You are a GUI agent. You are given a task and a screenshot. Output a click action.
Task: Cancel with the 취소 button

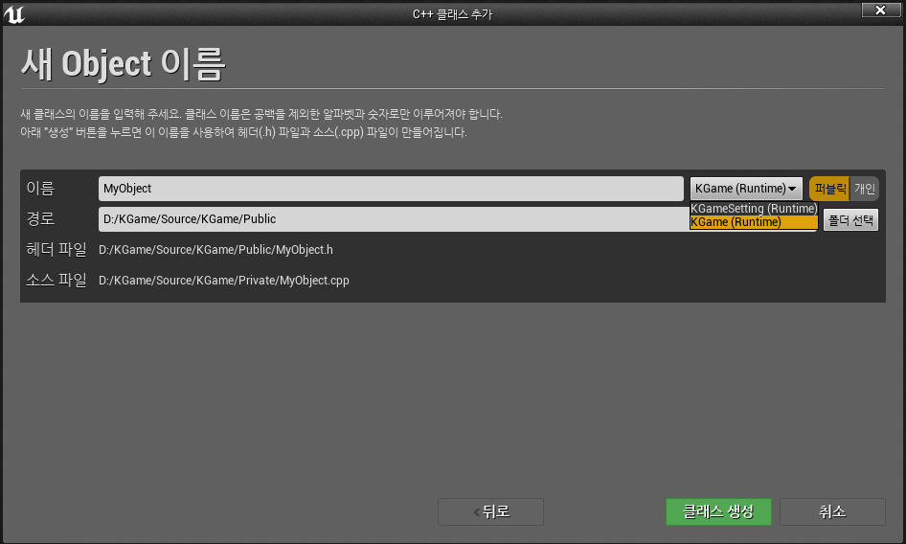coord(832,511)
